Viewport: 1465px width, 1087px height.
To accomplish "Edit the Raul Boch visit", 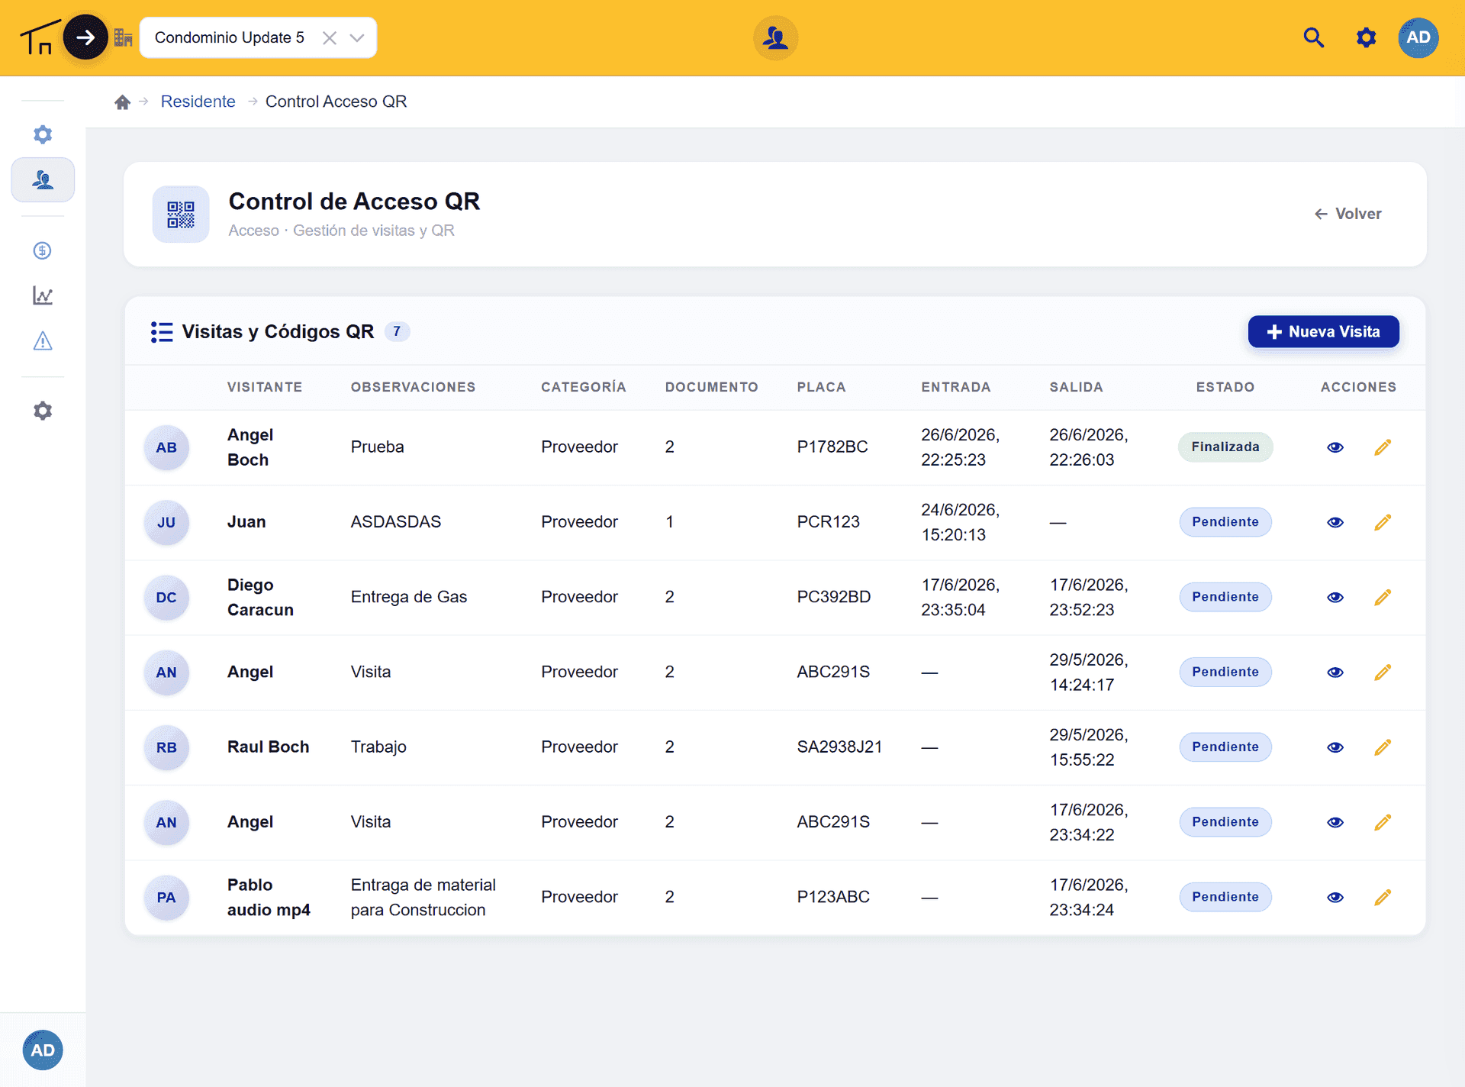I will click(1383, 747).
